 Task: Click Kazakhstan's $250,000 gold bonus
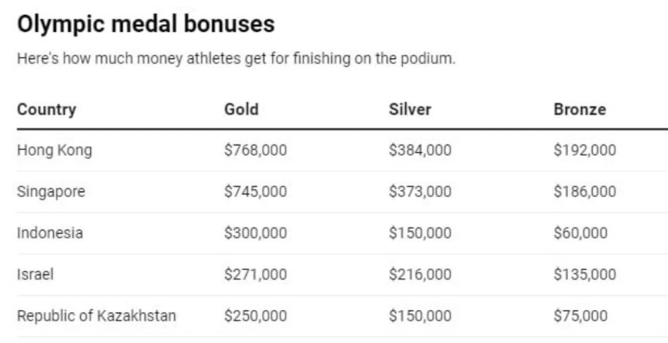(x=255, y=316)
